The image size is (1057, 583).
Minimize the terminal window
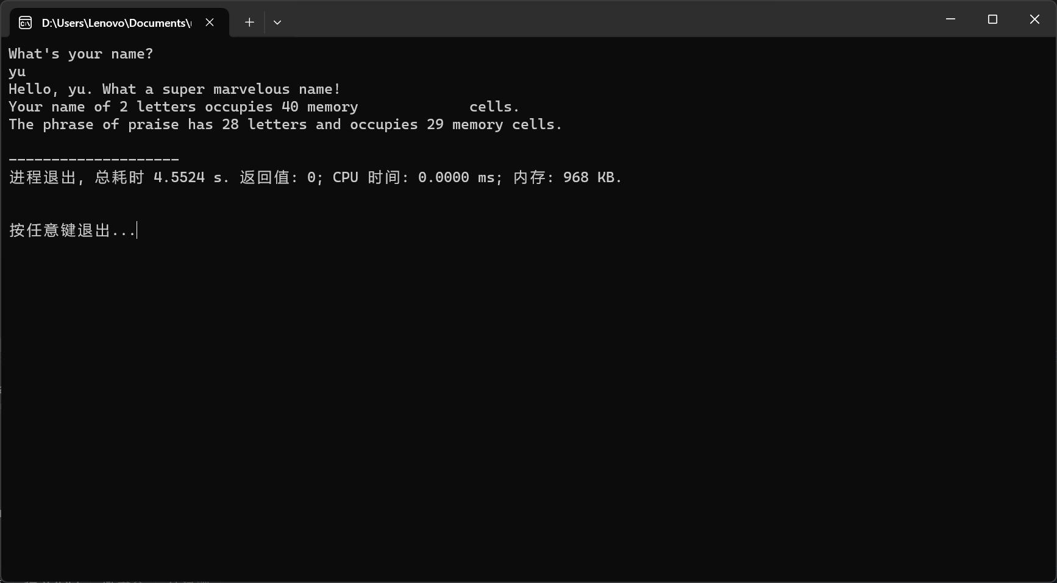(950, 19)
